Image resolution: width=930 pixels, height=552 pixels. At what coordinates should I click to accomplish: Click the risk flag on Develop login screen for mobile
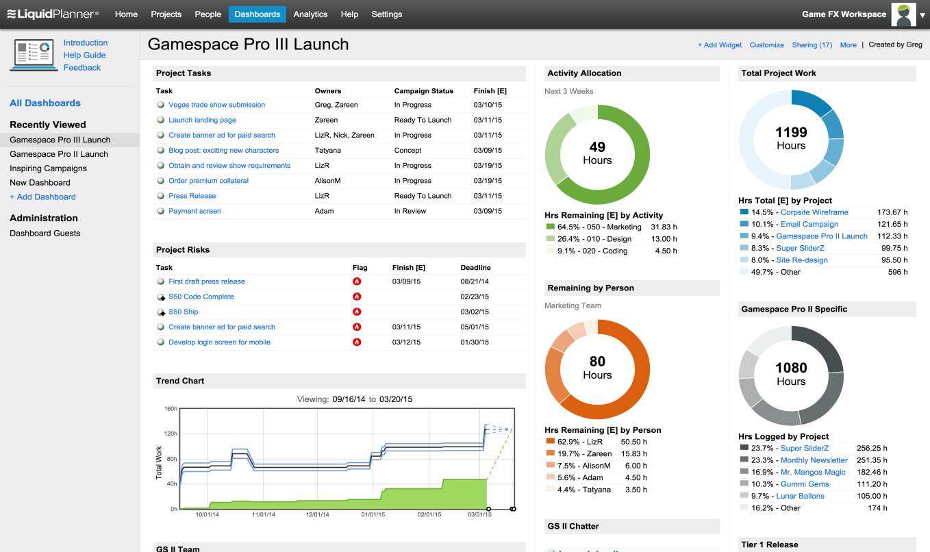357,342
